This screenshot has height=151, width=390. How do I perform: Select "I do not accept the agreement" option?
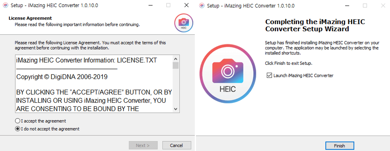tap(17, 129)
